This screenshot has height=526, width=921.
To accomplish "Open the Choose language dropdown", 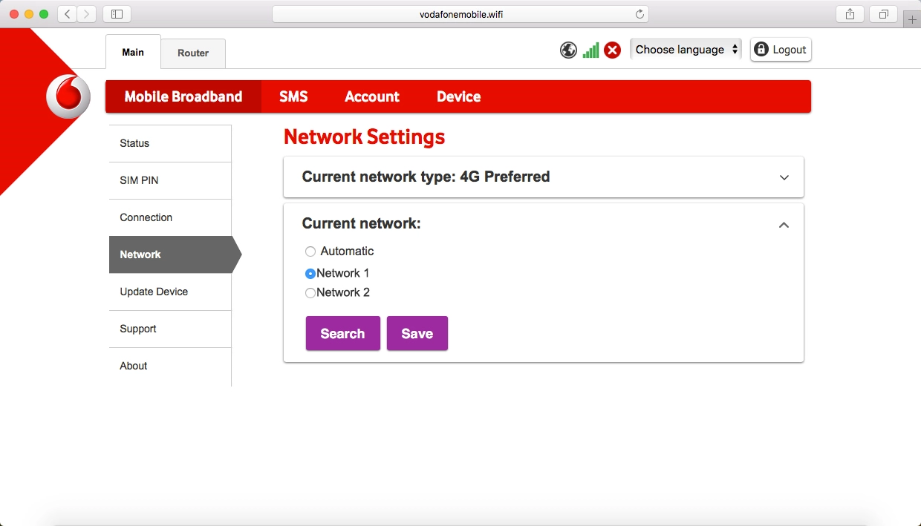I will click(x=686, y=50).
